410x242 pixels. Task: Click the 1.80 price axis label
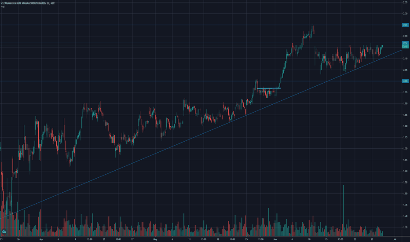[405, 126]
